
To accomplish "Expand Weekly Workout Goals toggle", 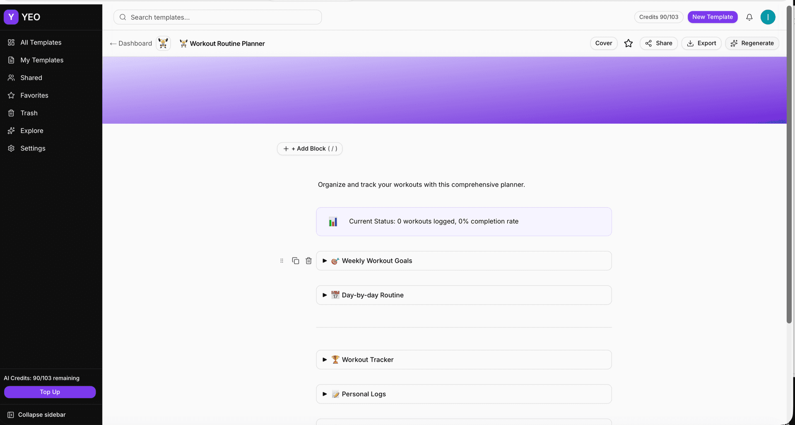I will tap(325, 261).
